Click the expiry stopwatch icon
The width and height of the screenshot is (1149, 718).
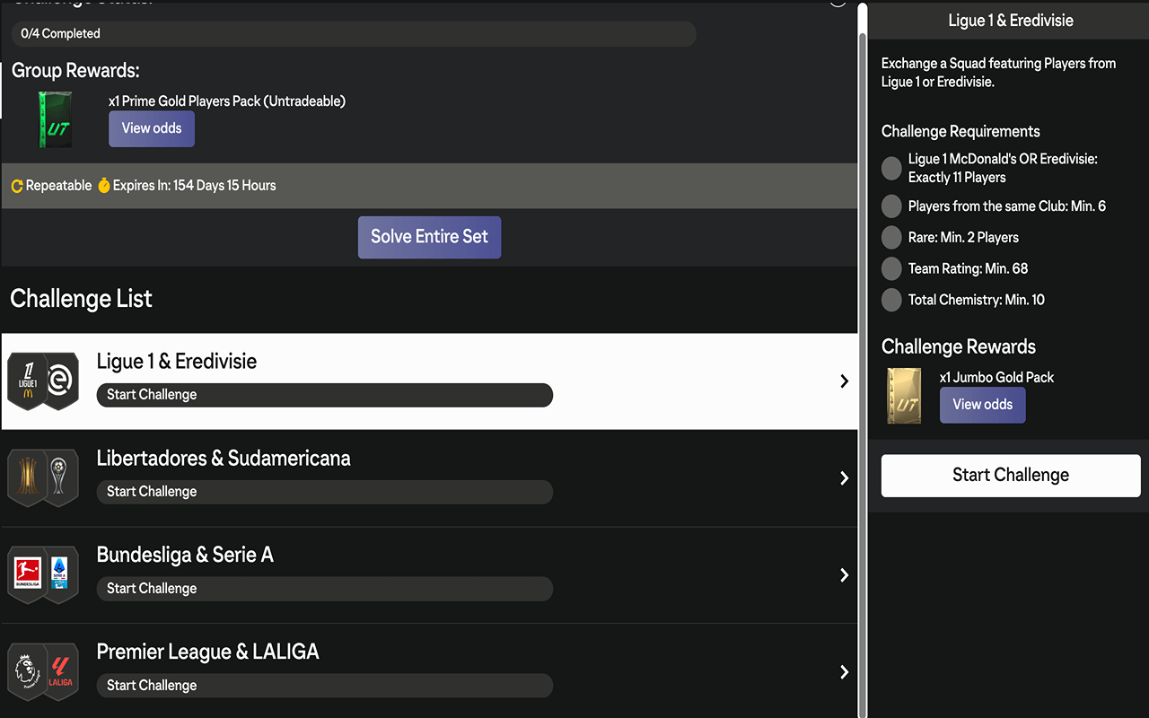[x=104, y=186]
